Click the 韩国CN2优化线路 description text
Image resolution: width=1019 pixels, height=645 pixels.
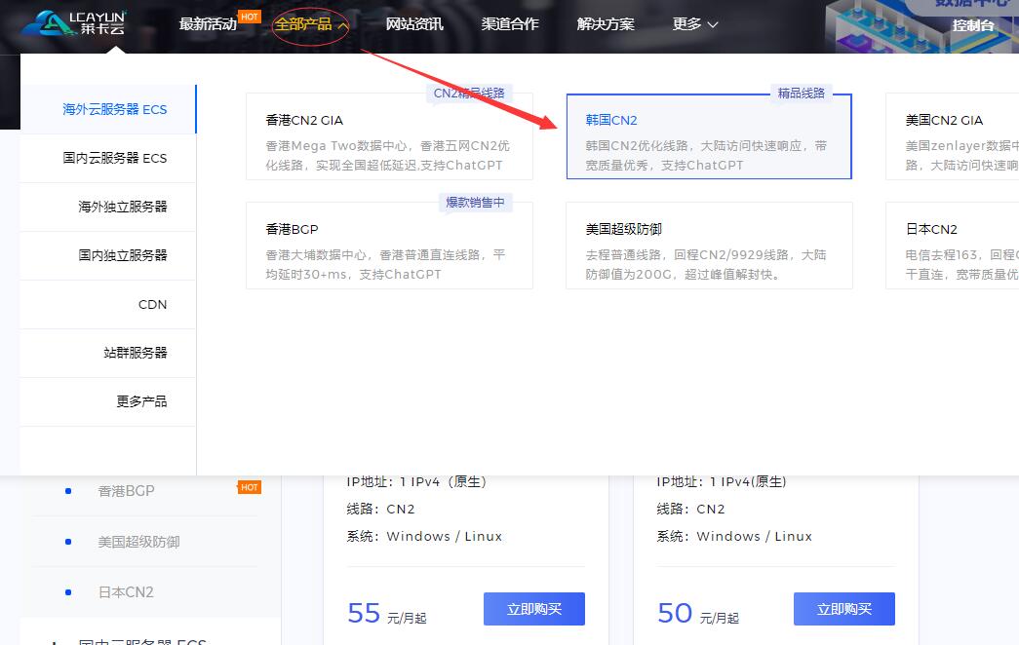tap(706, 155)
